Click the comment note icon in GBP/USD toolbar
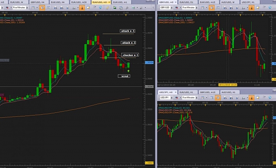276x168 pixels. [258, 7]
